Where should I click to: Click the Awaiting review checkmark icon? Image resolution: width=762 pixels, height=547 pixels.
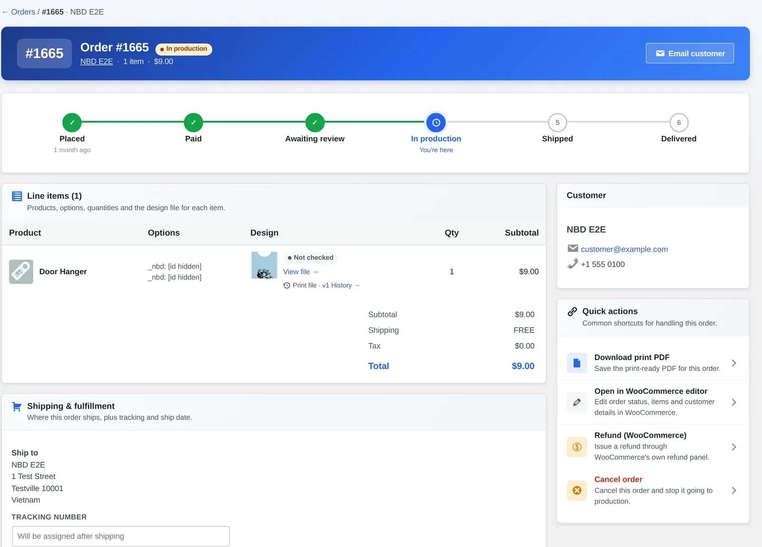(x=315, y=122)
